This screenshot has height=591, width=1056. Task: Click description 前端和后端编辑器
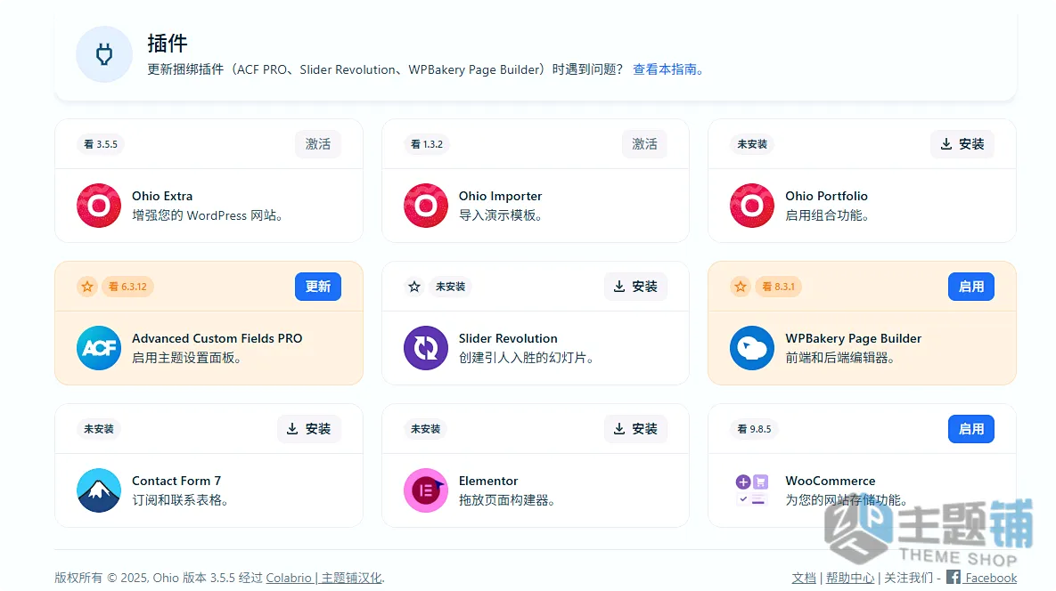tap(839, 358)
